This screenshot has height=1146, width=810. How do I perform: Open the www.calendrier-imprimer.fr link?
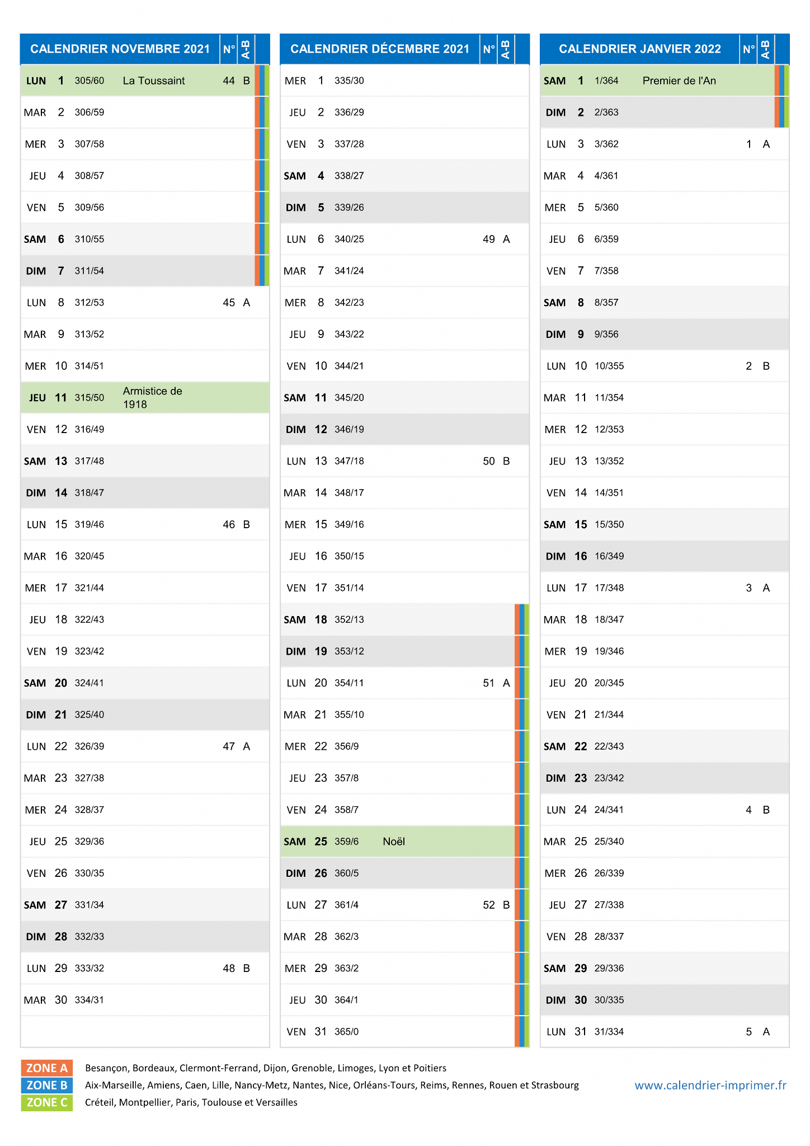coord(710,1085)
